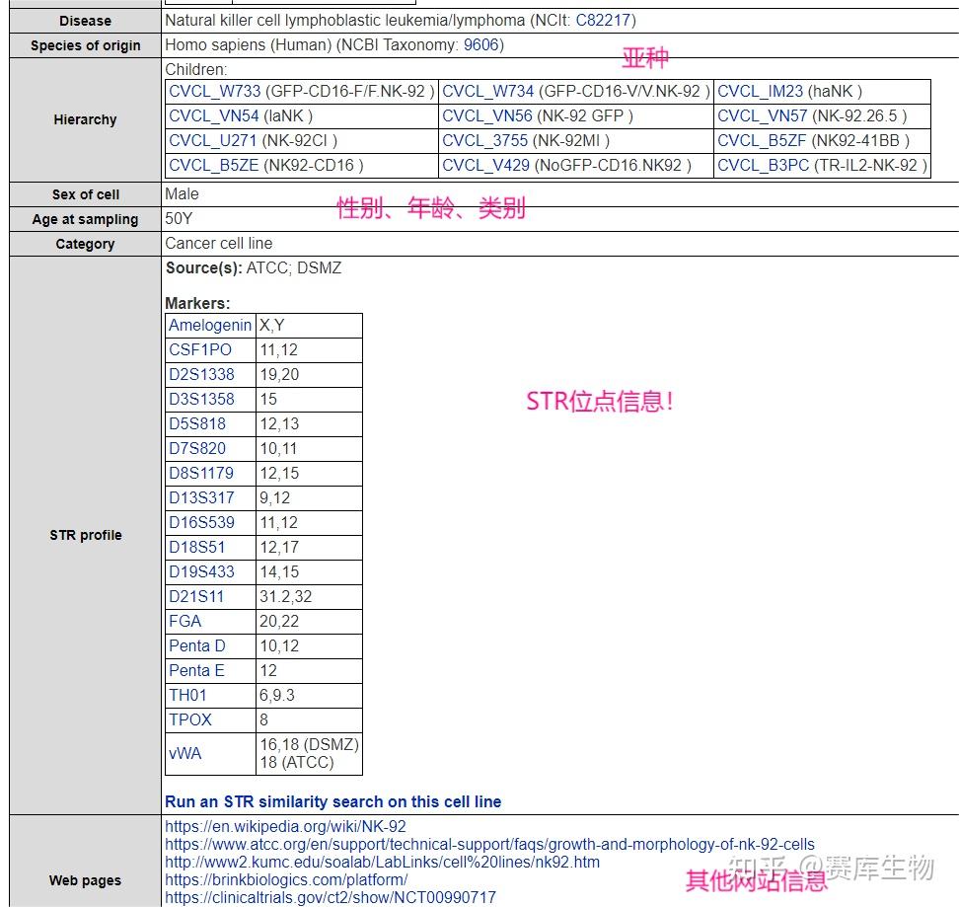Open the Penta E marker link

pos(194,670)
